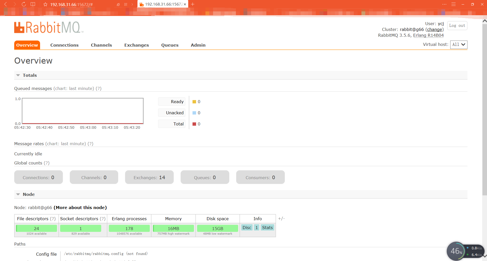
Task: Log out of RabbitMQ management
Action: 457,26
